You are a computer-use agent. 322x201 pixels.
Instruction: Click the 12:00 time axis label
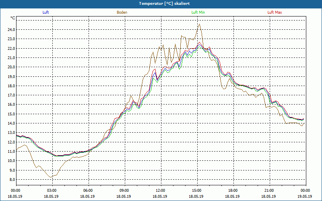click(x=161, y=191)
